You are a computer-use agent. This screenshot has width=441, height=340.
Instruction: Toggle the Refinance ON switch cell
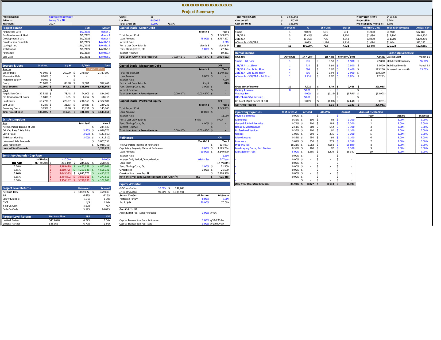(x=220, y=138)
